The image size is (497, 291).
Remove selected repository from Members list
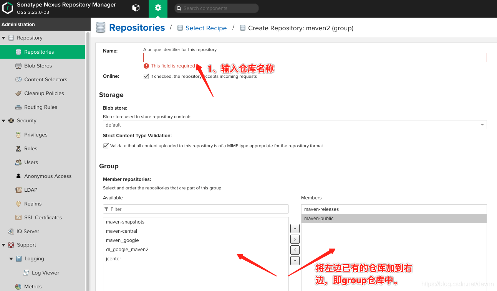coord(295,250)
